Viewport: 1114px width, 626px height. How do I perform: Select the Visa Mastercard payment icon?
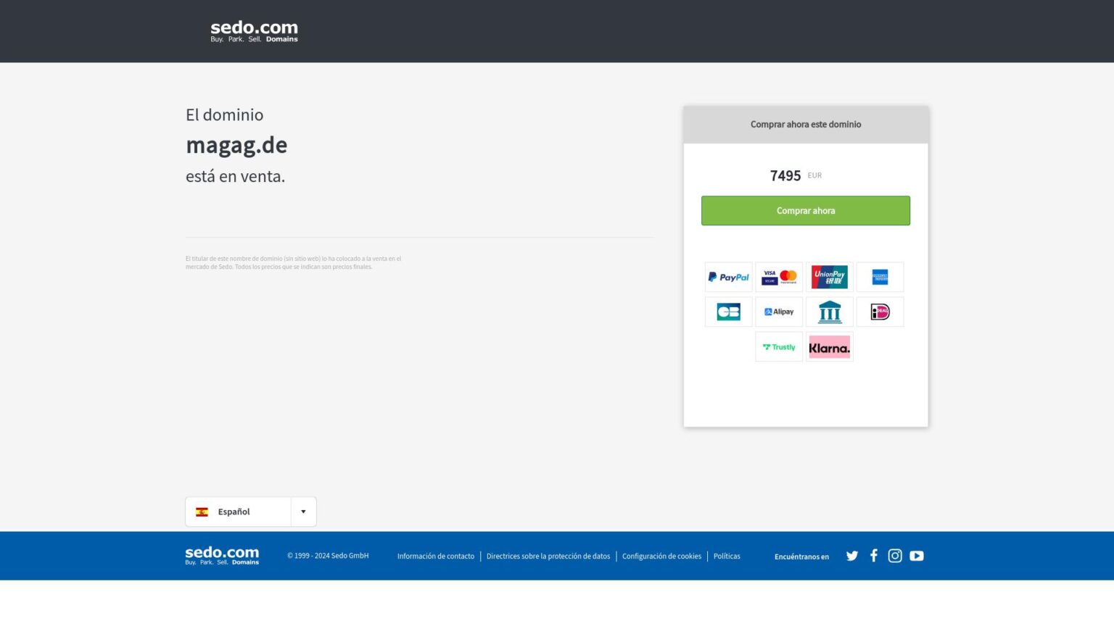pyautogui.click(x=779, y=277)
